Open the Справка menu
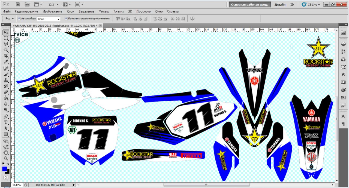349x188 pixels. [173, 11]
